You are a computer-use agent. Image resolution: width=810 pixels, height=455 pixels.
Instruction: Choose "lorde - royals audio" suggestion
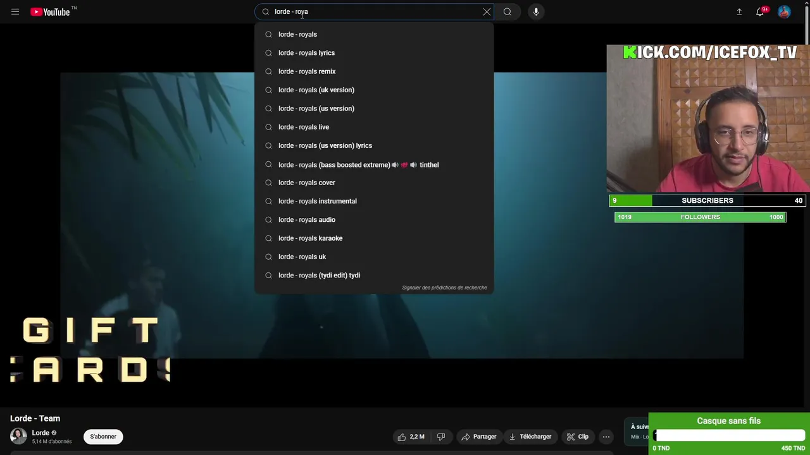(x=374, y=220)
